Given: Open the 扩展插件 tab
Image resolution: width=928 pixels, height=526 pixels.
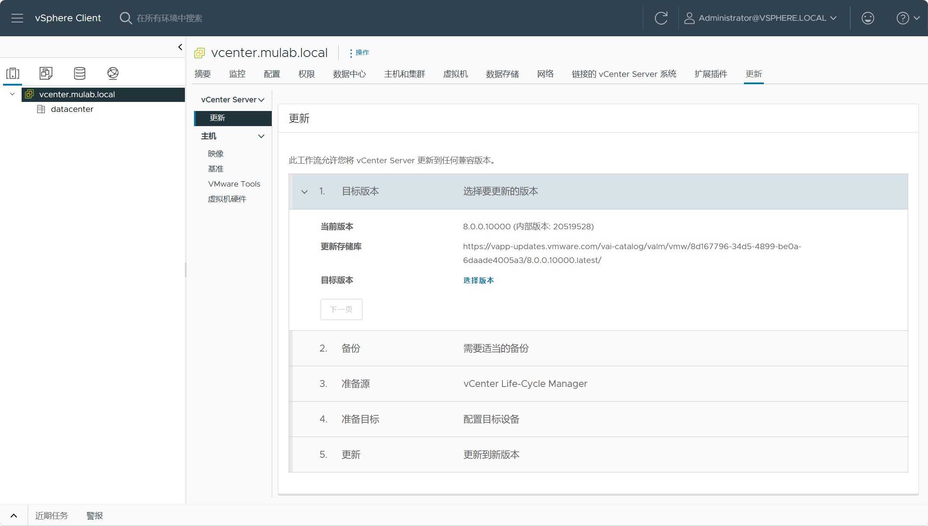Looking at the screenshot, I should [711, 74].
